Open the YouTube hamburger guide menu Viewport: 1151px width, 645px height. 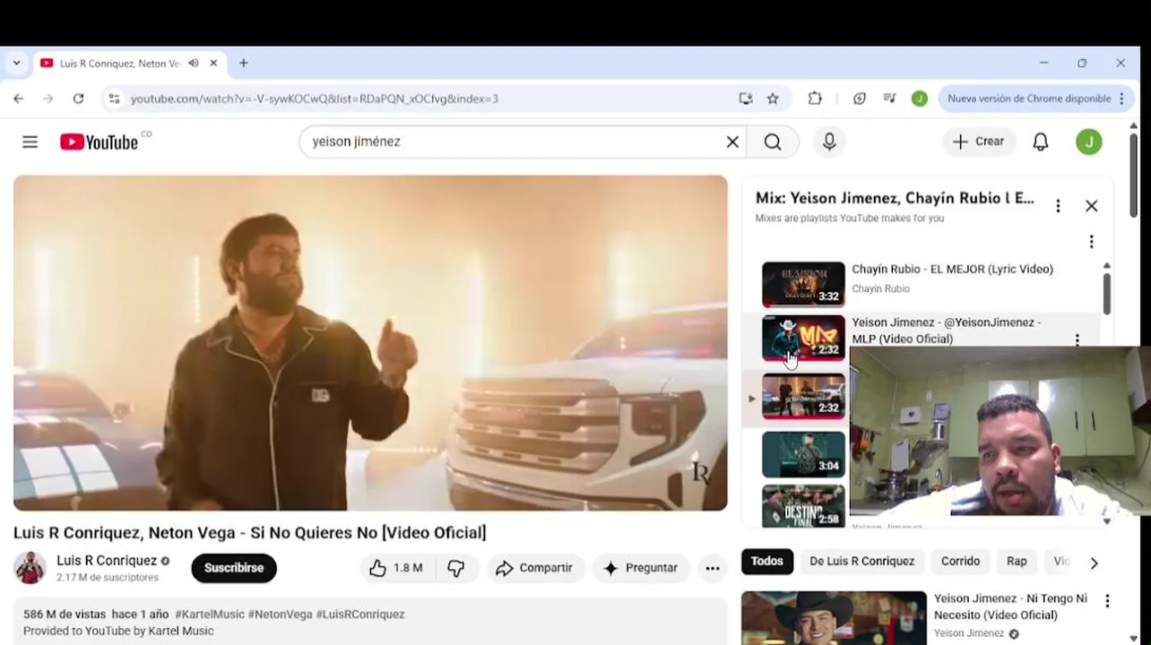(30, 142)
